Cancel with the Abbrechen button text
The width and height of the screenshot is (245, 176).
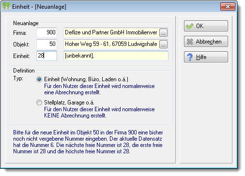tap(209, 42)
